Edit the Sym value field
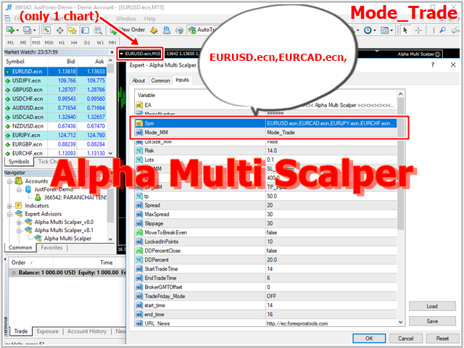Screen dimensions: 464x348 [x=331, y=123]
